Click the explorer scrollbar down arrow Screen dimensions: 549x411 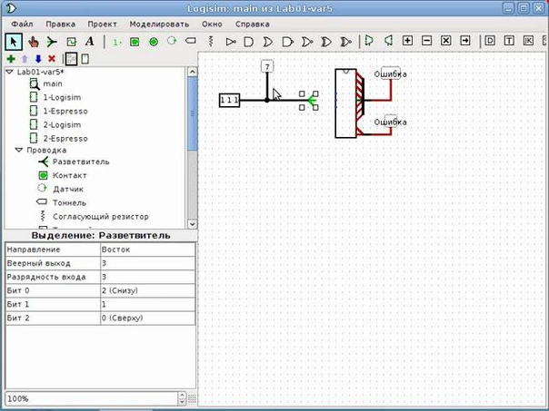[x=192, y=224]
